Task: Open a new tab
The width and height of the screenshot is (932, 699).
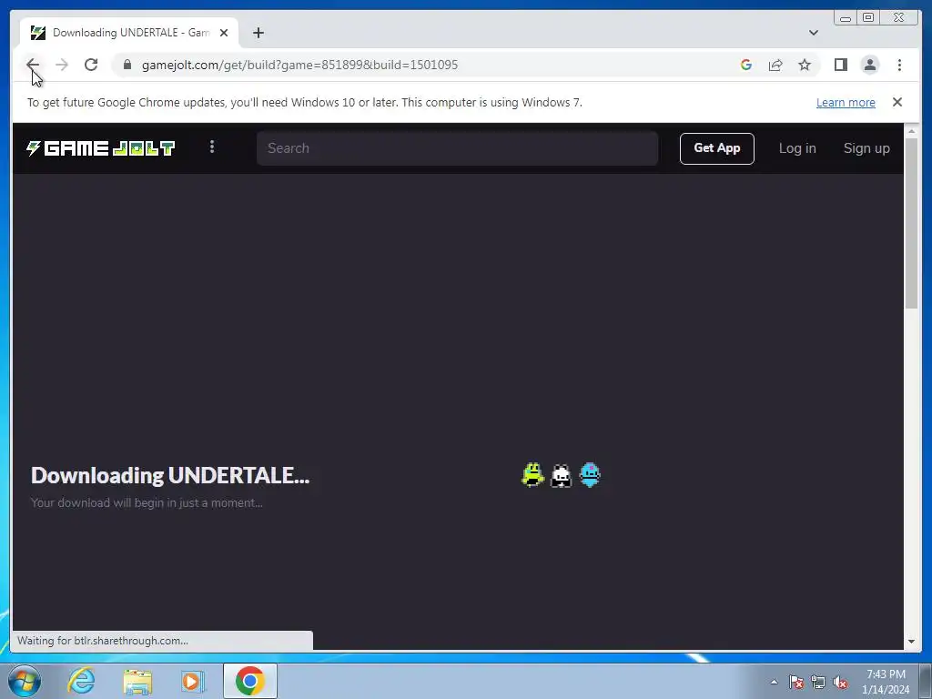Action: (x=258, y=33)
